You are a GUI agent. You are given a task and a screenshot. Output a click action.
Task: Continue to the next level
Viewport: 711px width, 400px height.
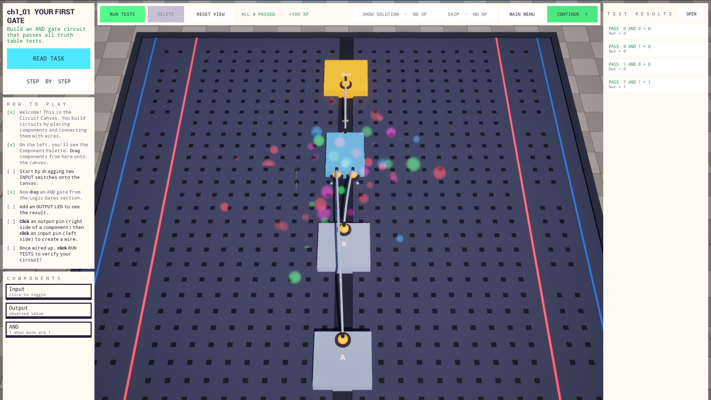click(572, 14)
